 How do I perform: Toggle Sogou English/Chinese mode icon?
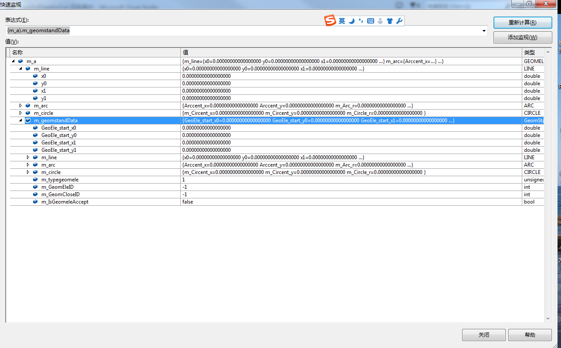342,21
